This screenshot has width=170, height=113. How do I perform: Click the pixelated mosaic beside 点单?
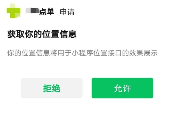point(32,11)
